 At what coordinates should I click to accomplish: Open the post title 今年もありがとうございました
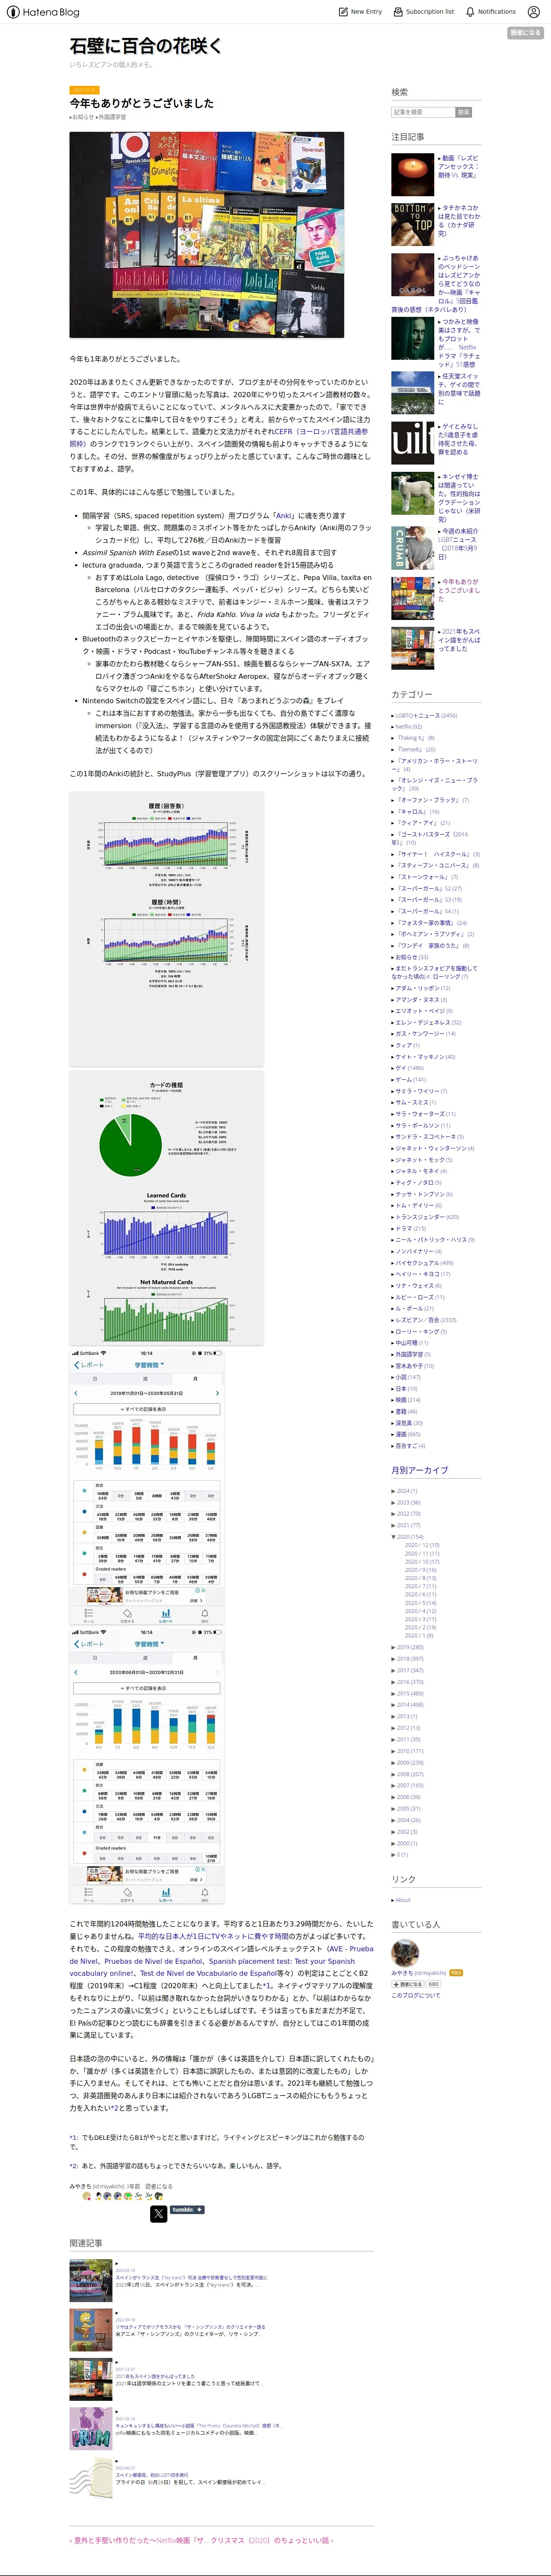click(x=141, y=103)
